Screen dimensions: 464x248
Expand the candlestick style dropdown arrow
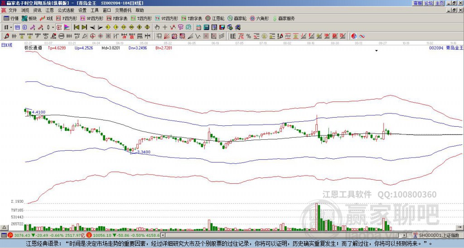coord(53,28)
